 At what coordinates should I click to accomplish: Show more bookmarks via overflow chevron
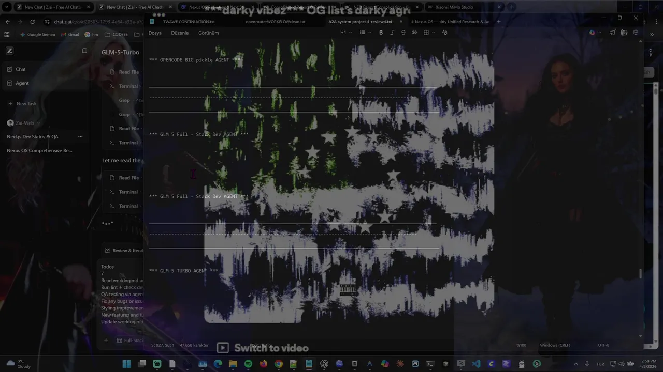[x=652, y=34]
